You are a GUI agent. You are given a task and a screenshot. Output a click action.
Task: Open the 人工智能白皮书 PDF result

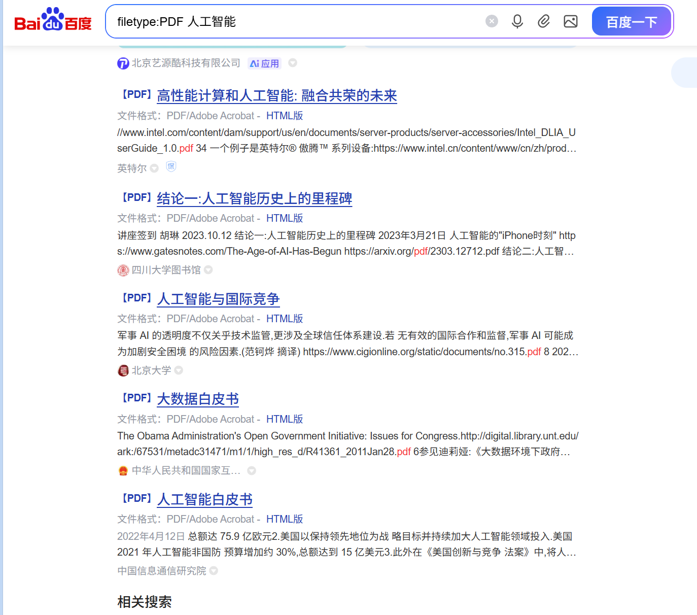[204, 500]
